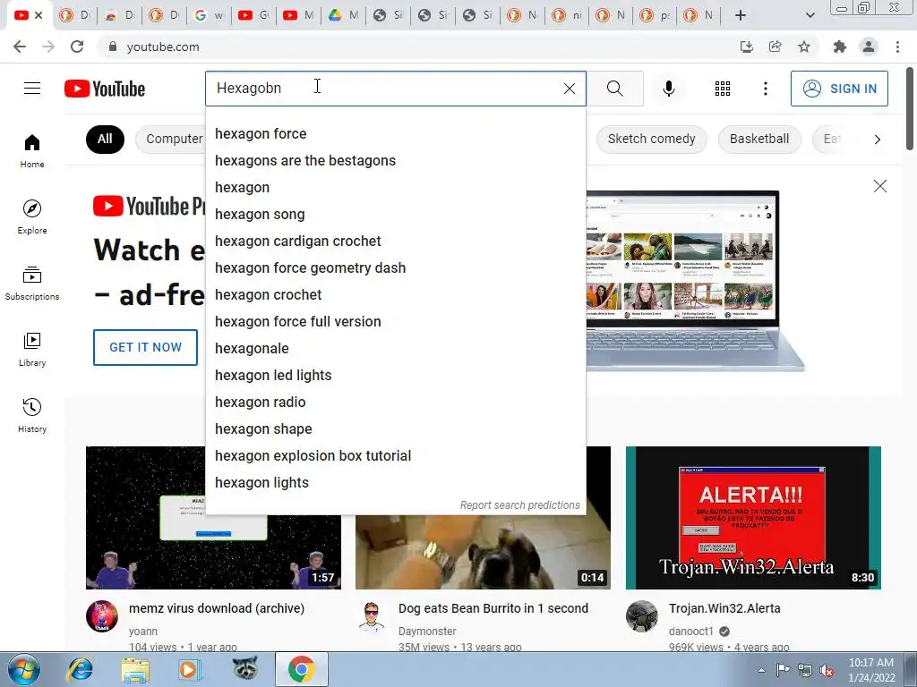Choose suggestion 'hexagon radio'
Viewport: 917px width, 687px height.
[395, 403]
